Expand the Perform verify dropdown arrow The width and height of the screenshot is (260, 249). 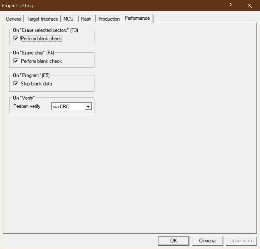(x=88, y=107)
